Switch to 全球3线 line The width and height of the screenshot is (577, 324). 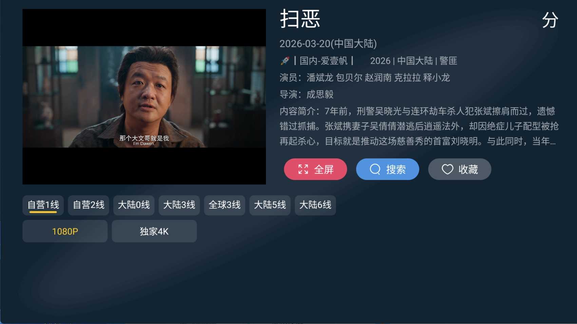click(x=225, y=205)
